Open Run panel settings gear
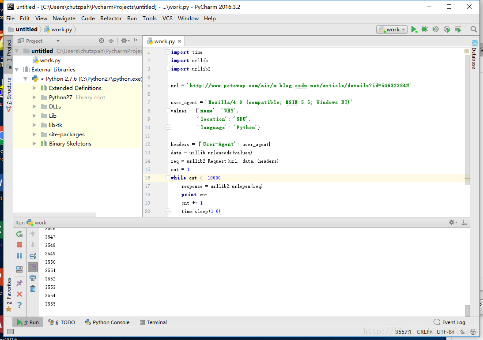Image resolution: width=483 pixels, height=340 pixels. (x=453, y=222)
